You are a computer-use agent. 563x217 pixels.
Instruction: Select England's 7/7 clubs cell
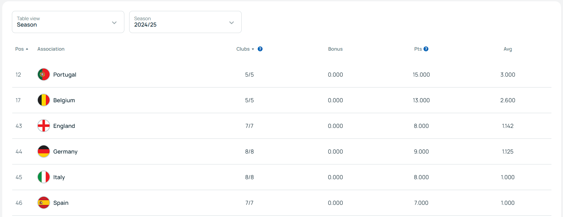pyautogui.click(x=249, y=126)
